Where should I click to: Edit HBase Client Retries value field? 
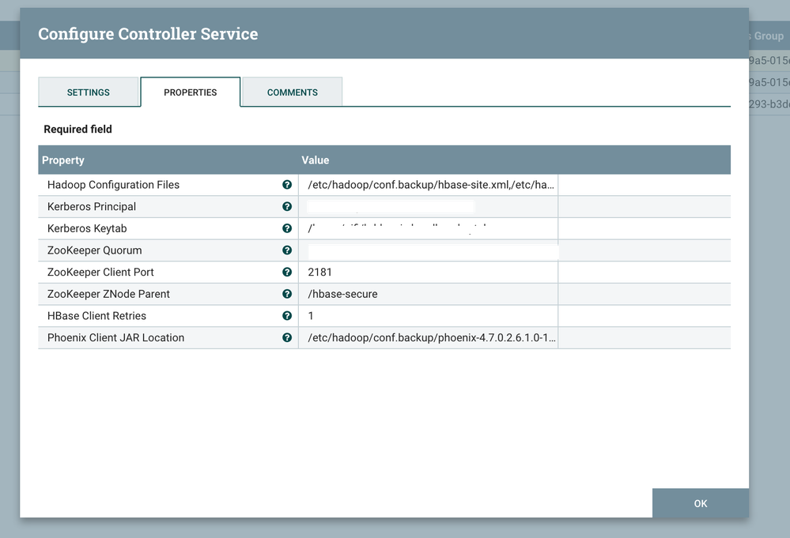[x=427, y=316]
